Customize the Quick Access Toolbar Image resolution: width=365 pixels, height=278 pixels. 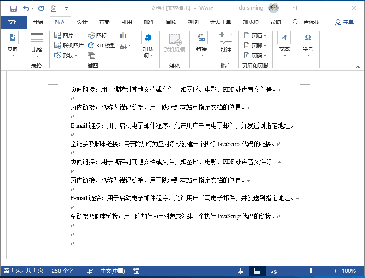[x=66, y=9]
